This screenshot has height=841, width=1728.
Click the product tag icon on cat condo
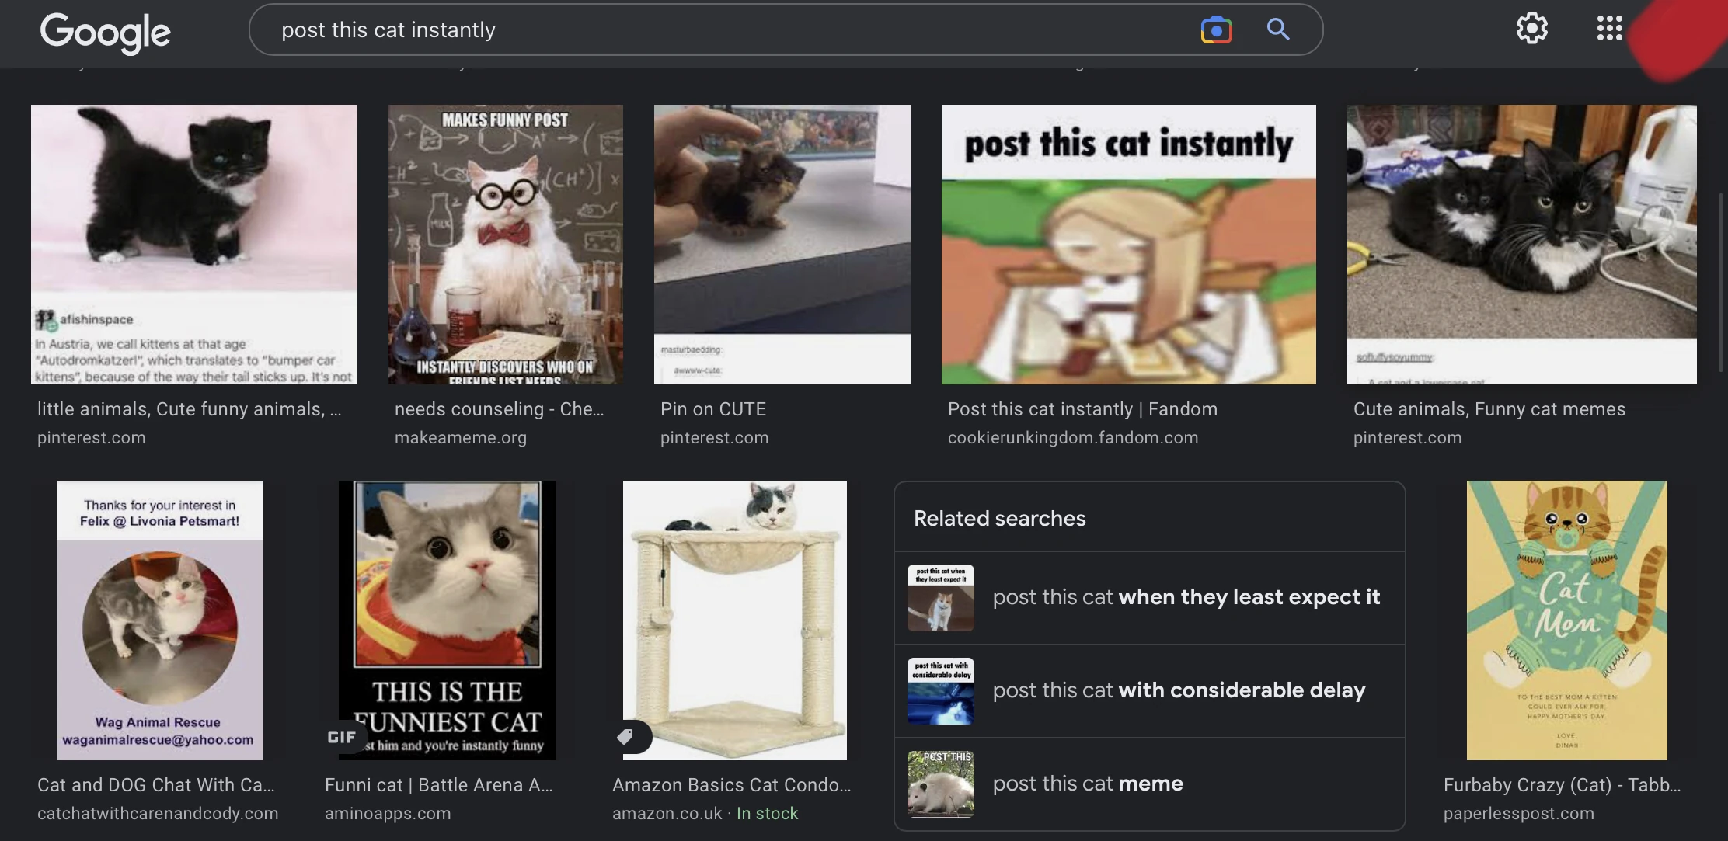pyautogui.click(x=625, y=736)
